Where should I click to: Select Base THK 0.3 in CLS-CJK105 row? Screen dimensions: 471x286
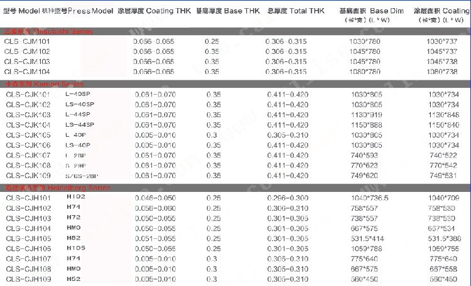[x=212, y=135]
